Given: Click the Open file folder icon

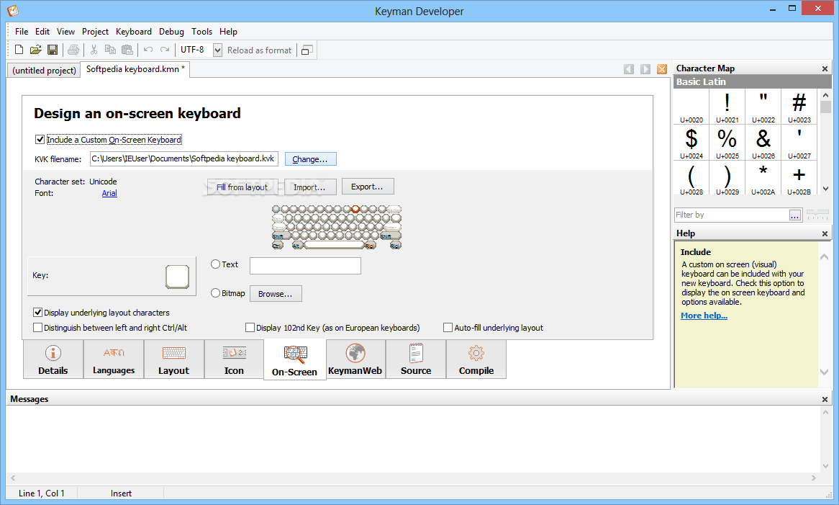Looking at the screenshot, I should [x=35, y=50].
